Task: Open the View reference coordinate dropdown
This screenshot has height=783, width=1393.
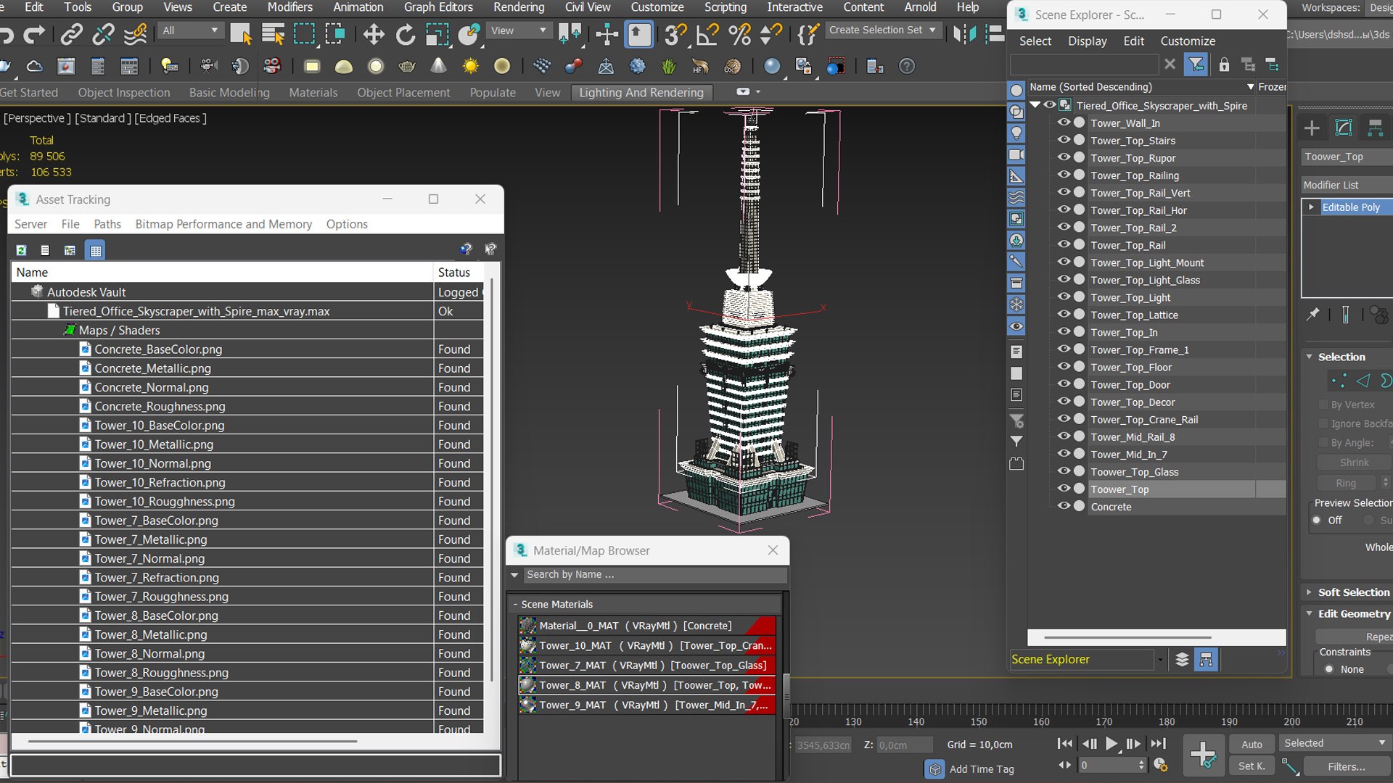Action: [x=519, y=30]
